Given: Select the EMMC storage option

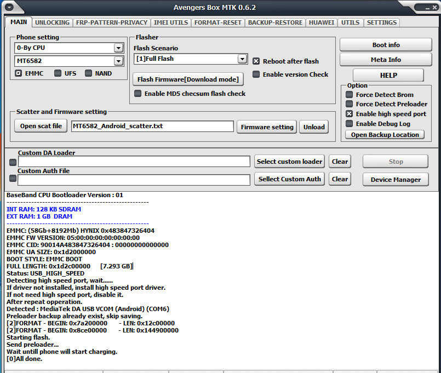Looking at the screenshot, I should (x=19, y=73).
